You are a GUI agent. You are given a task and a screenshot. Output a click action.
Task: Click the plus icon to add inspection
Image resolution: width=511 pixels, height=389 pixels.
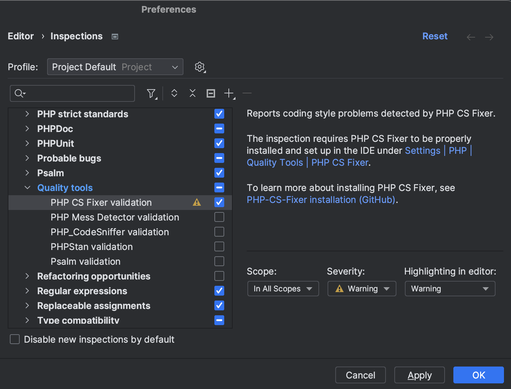[229, 93]
